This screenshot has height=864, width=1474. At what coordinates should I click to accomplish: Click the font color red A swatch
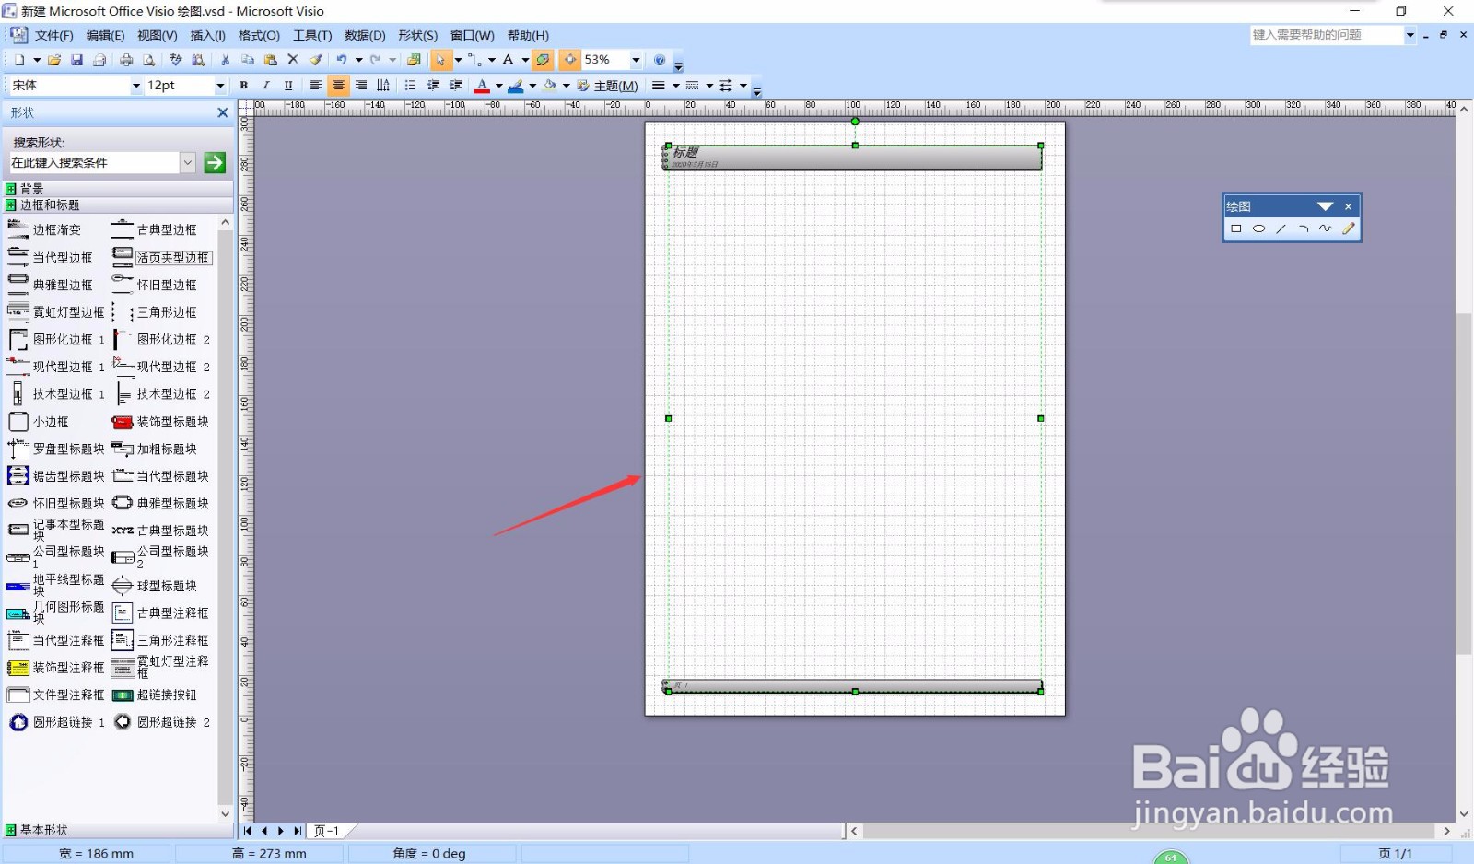click(482, 86)
